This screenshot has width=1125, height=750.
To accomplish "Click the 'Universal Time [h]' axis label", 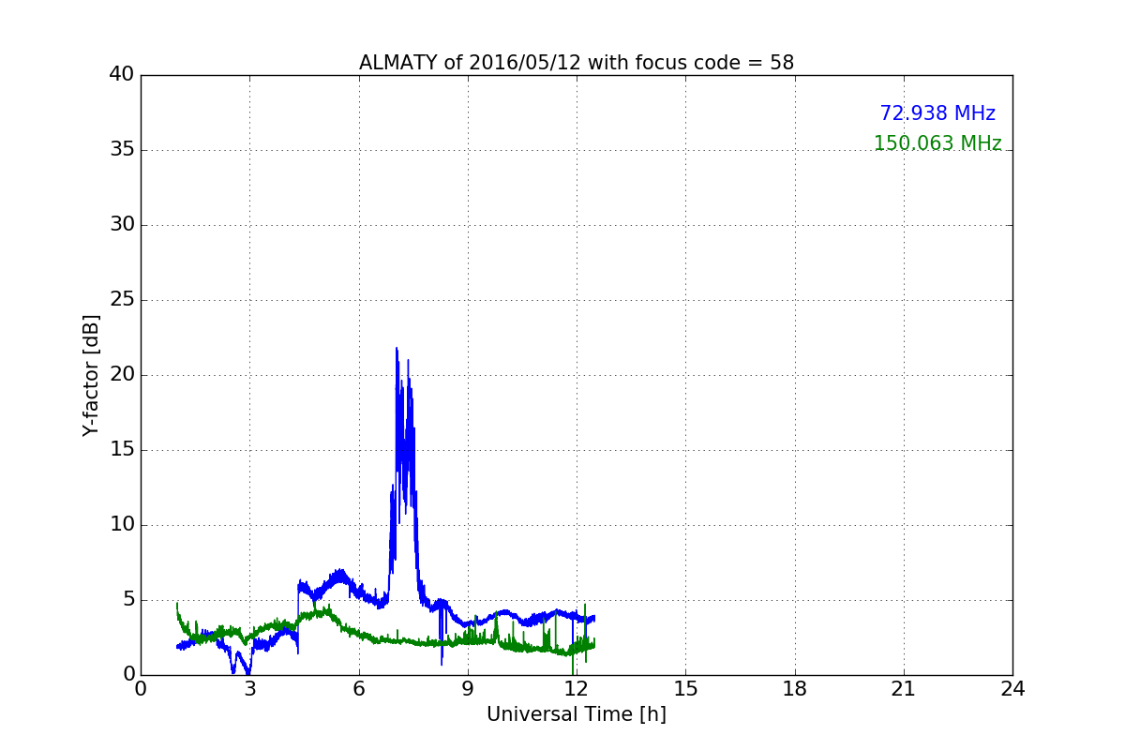I will click(x=577, y=714).
